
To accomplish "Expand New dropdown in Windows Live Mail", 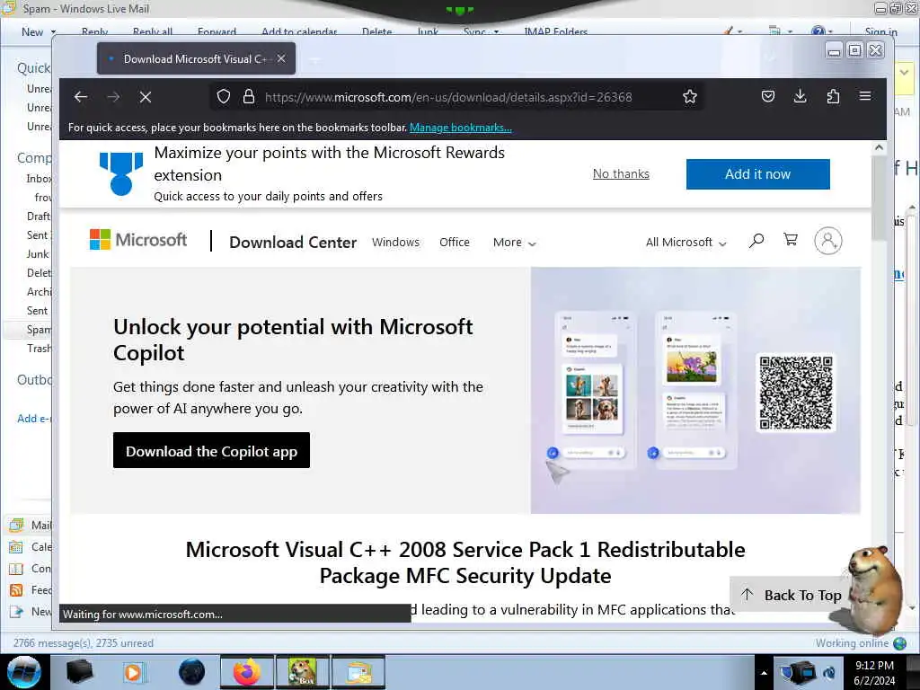I will (x=53, y=32).
